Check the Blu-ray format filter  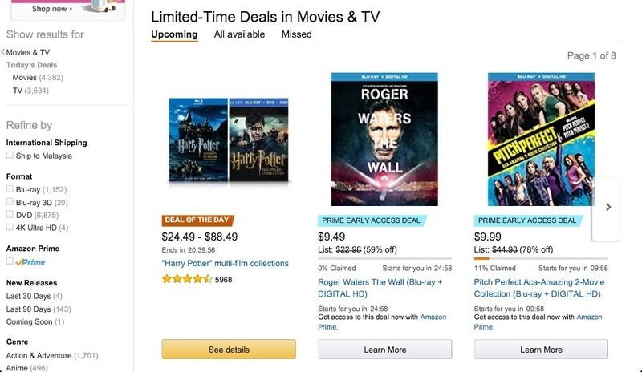[10, 189]
